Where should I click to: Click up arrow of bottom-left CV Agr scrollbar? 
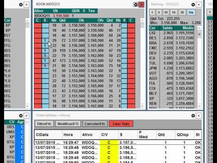tap(27, 122)
